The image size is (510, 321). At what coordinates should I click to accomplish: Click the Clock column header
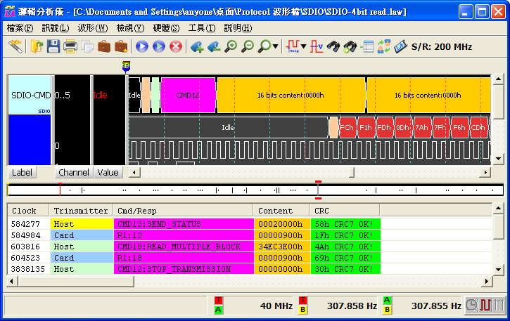tap(28, 211)
